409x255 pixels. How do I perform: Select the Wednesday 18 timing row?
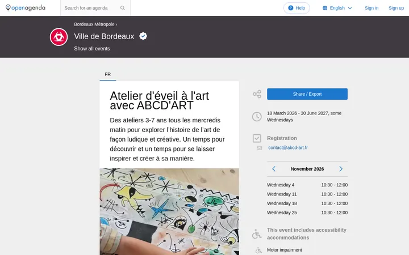click(x=307, y=203)
